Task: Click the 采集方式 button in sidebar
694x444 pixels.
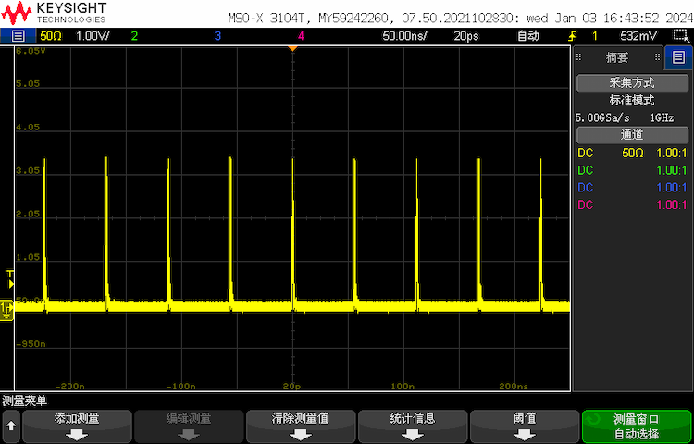Action: tap(632, 82)
